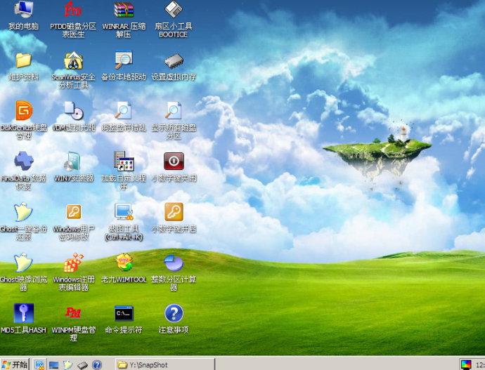Screen dimensions: 485x370
Task: Launch WINPM hard disk manager
Action: pos(73,313)
